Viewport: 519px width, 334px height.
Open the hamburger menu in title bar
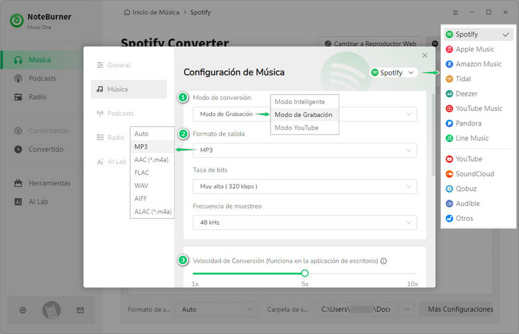pos(455,12)
